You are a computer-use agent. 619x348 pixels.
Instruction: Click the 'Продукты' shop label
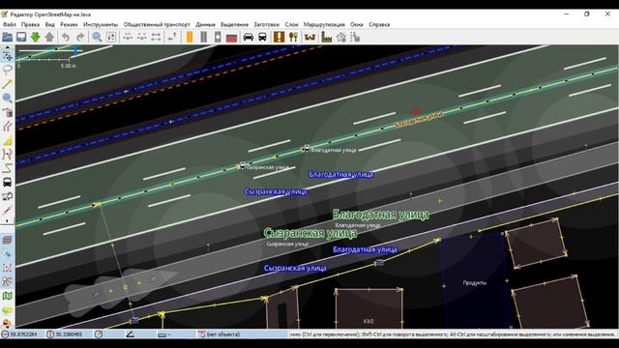pos(475,283)
